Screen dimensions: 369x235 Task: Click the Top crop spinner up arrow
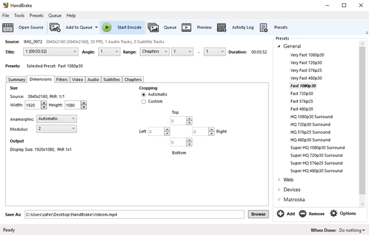pyautogui.click(x=189, y=119)
